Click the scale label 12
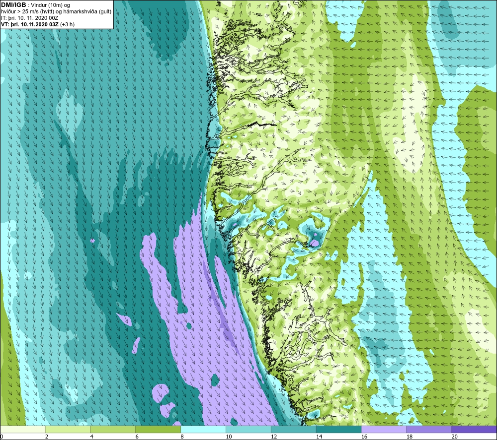 click(x=274, y=437)
